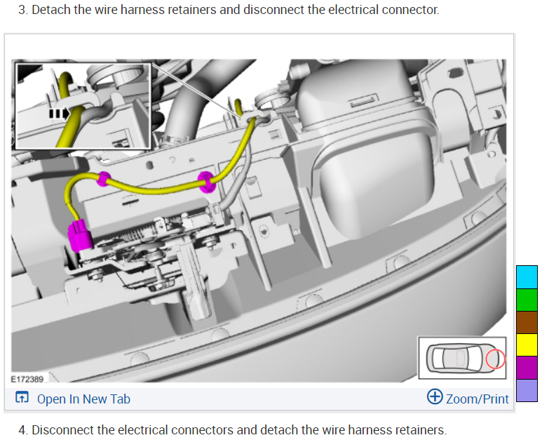
Task: Click the inset detail view of the wire clip
Action: point(83,106)
